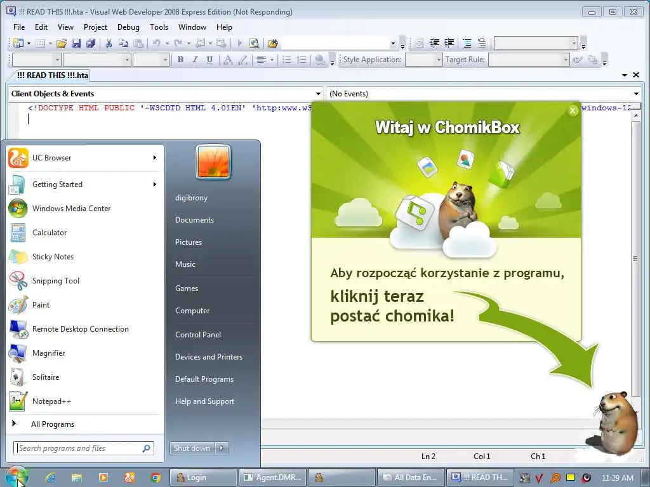The image size is (650, 487).
Task: Click the View in Browser icon
Action: point(254,43)
